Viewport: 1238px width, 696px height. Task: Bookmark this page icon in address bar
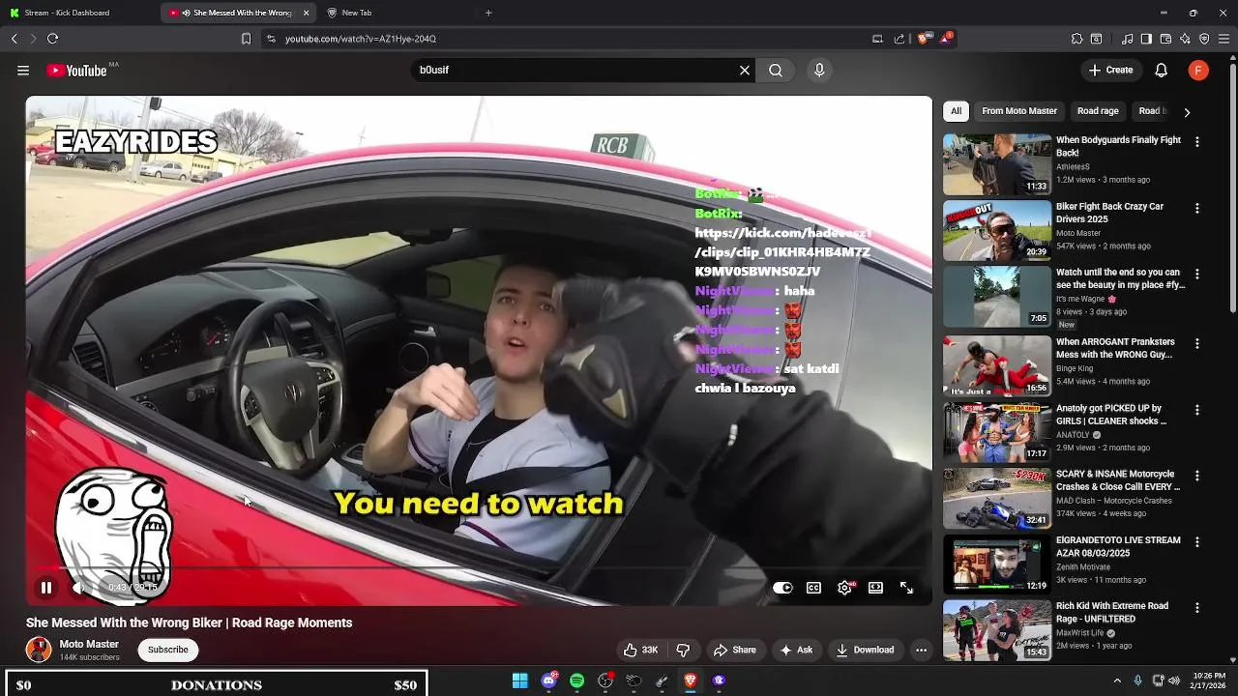(x=246, y=39)
